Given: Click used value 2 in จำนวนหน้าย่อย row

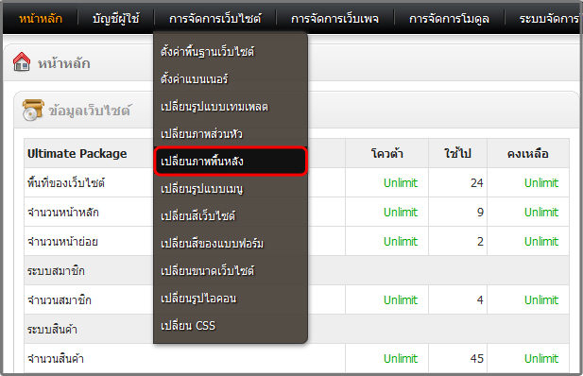Looking at the screenshot, I should tap(480, 242).
